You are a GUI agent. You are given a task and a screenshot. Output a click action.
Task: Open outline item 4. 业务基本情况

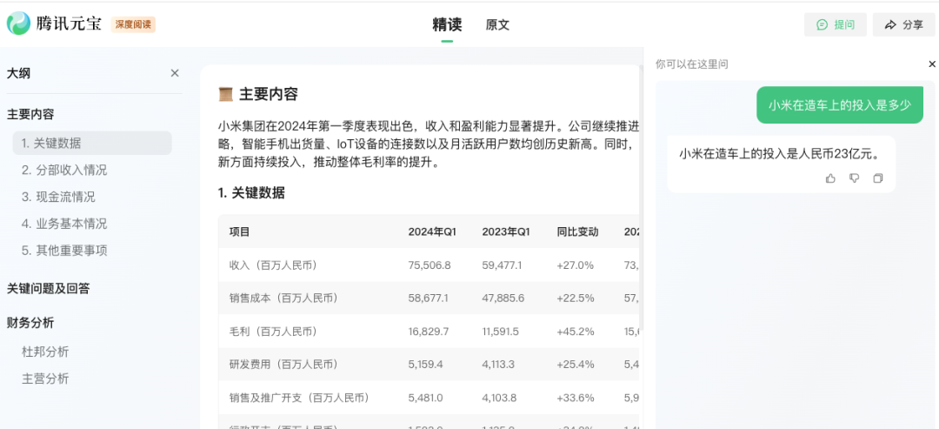point(64,224)
